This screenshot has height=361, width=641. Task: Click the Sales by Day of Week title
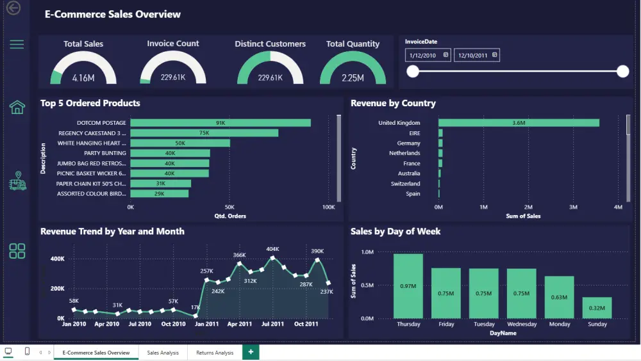[395, 232]
